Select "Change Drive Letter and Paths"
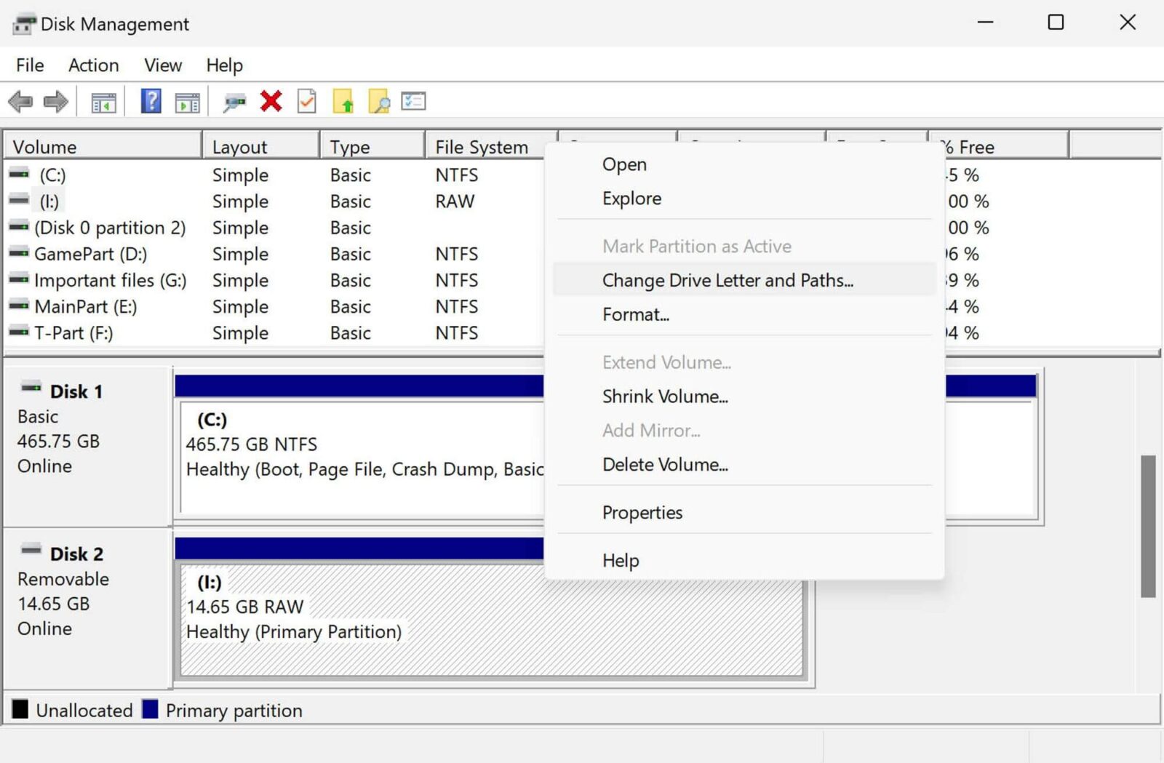Image resolution: width=1164 pixels, height=763 pixels. tap(727, 280)
